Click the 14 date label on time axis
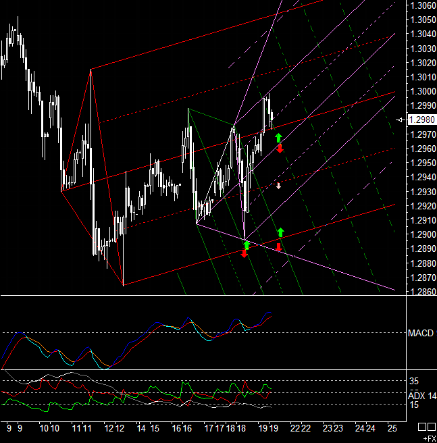This screenshot has width=437, height=443. (x=141, y=428)
